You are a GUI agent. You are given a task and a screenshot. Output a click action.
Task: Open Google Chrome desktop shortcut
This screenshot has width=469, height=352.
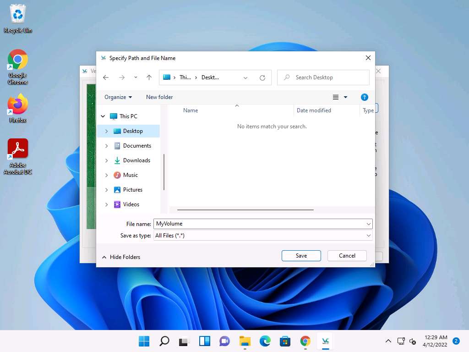pyautogui.click(x=18, y=67)
